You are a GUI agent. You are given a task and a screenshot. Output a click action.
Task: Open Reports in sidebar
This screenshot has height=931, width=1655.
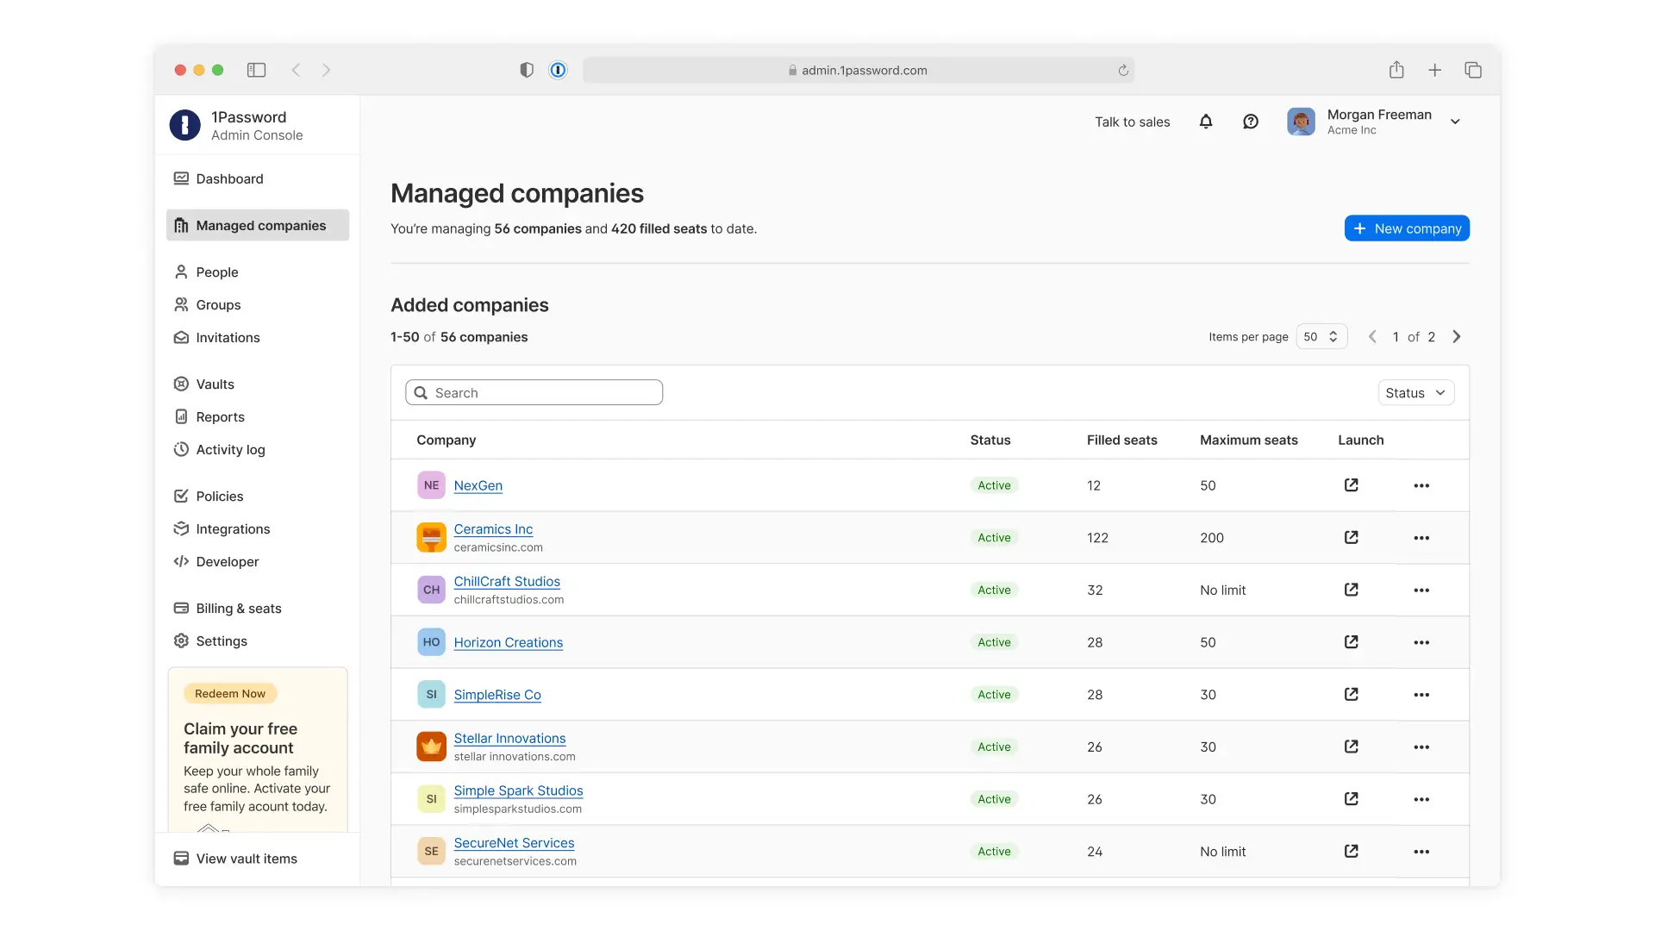point(258,416)
